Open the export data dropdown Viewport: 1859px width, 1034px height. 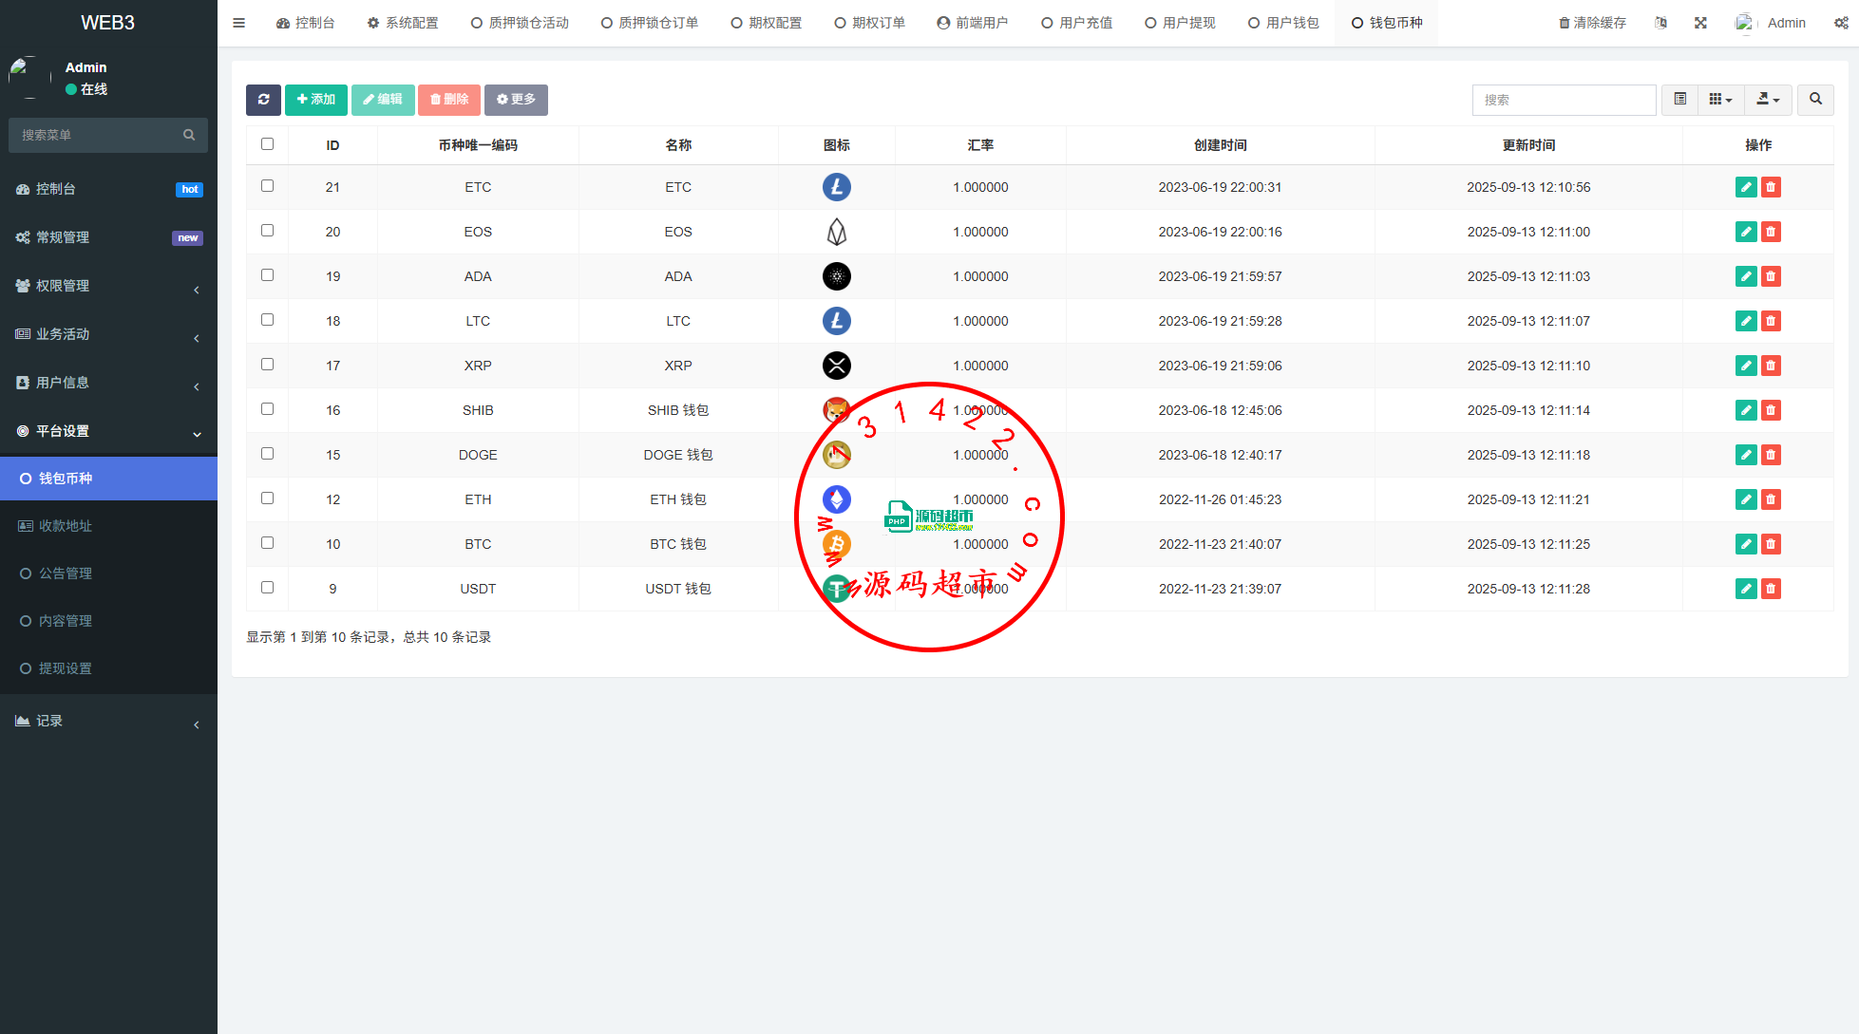pyautogui.click(x=1767, y=100)
